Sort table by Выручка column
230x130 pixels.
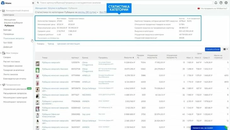[129, 57]
